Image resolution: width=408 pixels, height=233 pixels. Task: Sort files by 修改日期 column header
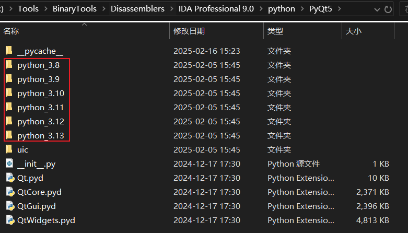tap(189, 31)
